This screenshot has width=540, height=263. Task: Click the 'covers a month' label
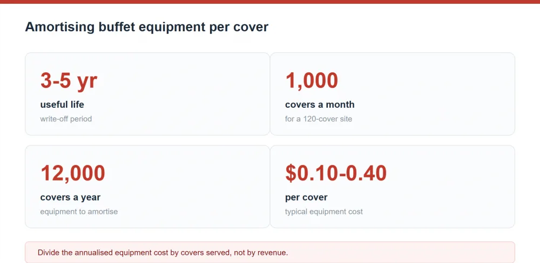tap(320, 105)
